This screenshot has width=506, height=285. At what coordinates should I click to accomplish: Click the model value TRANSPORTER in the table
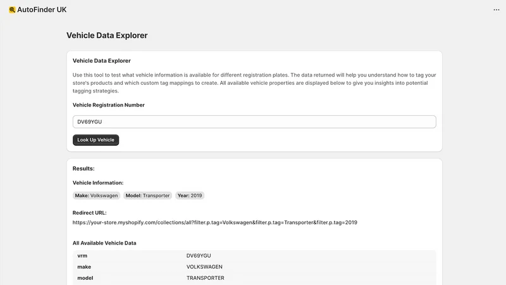pos(205,278)
